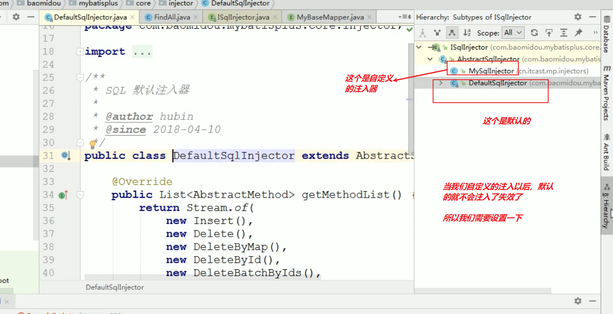613x314 pixels.
Task: Switch to MyBaseMapper.java editor tab
Action: (x=330, y=17)
